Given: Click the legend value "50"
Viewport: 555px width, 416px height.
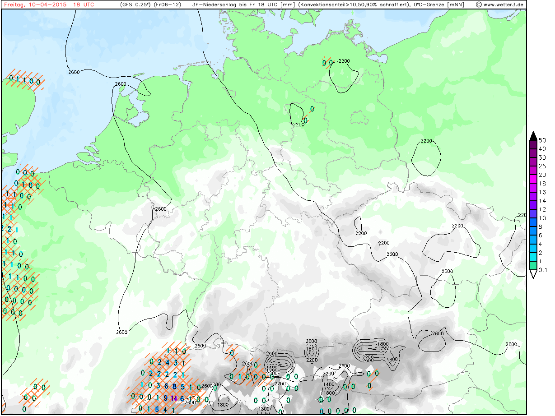Looking at the screenshot, I should [542, 140].
